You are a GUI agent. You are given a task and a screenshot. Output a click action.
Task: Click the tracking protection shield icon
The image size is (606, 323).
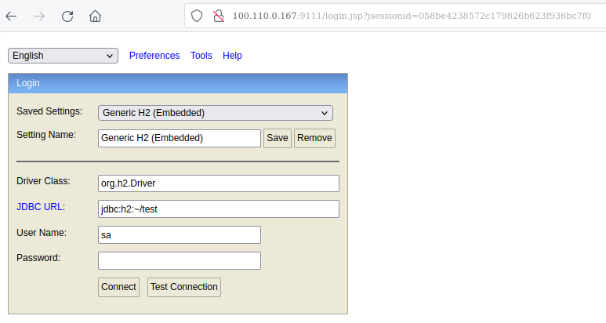(197, 16)
